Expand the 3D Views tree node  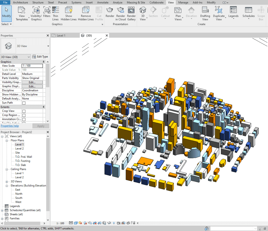(x=6, y=181)
